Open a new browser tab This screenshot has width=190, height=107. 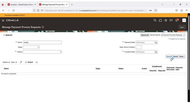pyautogui.click(x=72, y=4)
